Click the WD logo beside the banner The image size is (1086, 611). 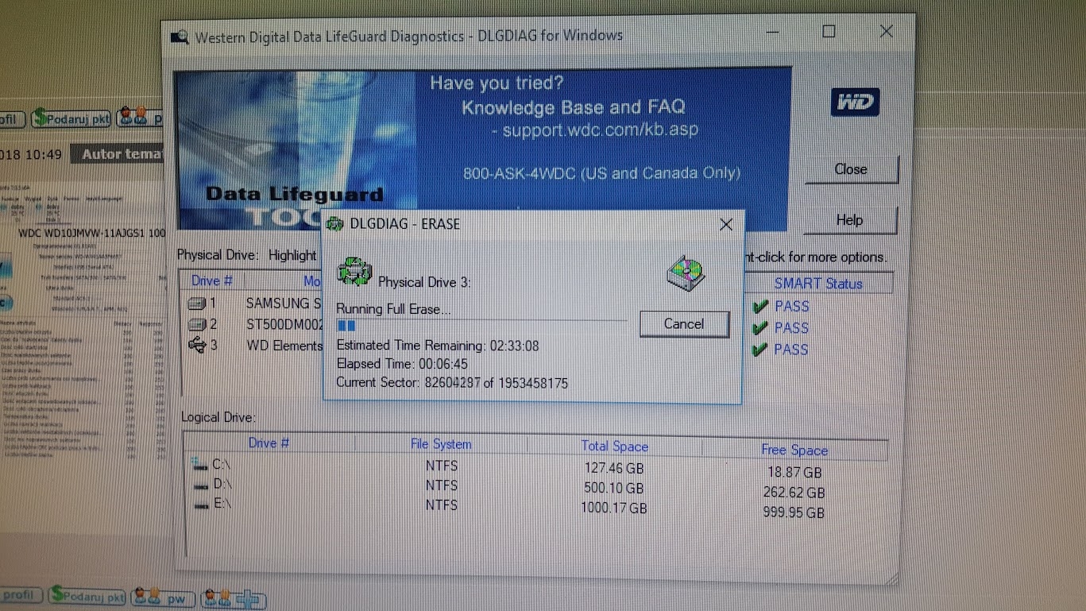pyautogui.click(x=855, y=102)
